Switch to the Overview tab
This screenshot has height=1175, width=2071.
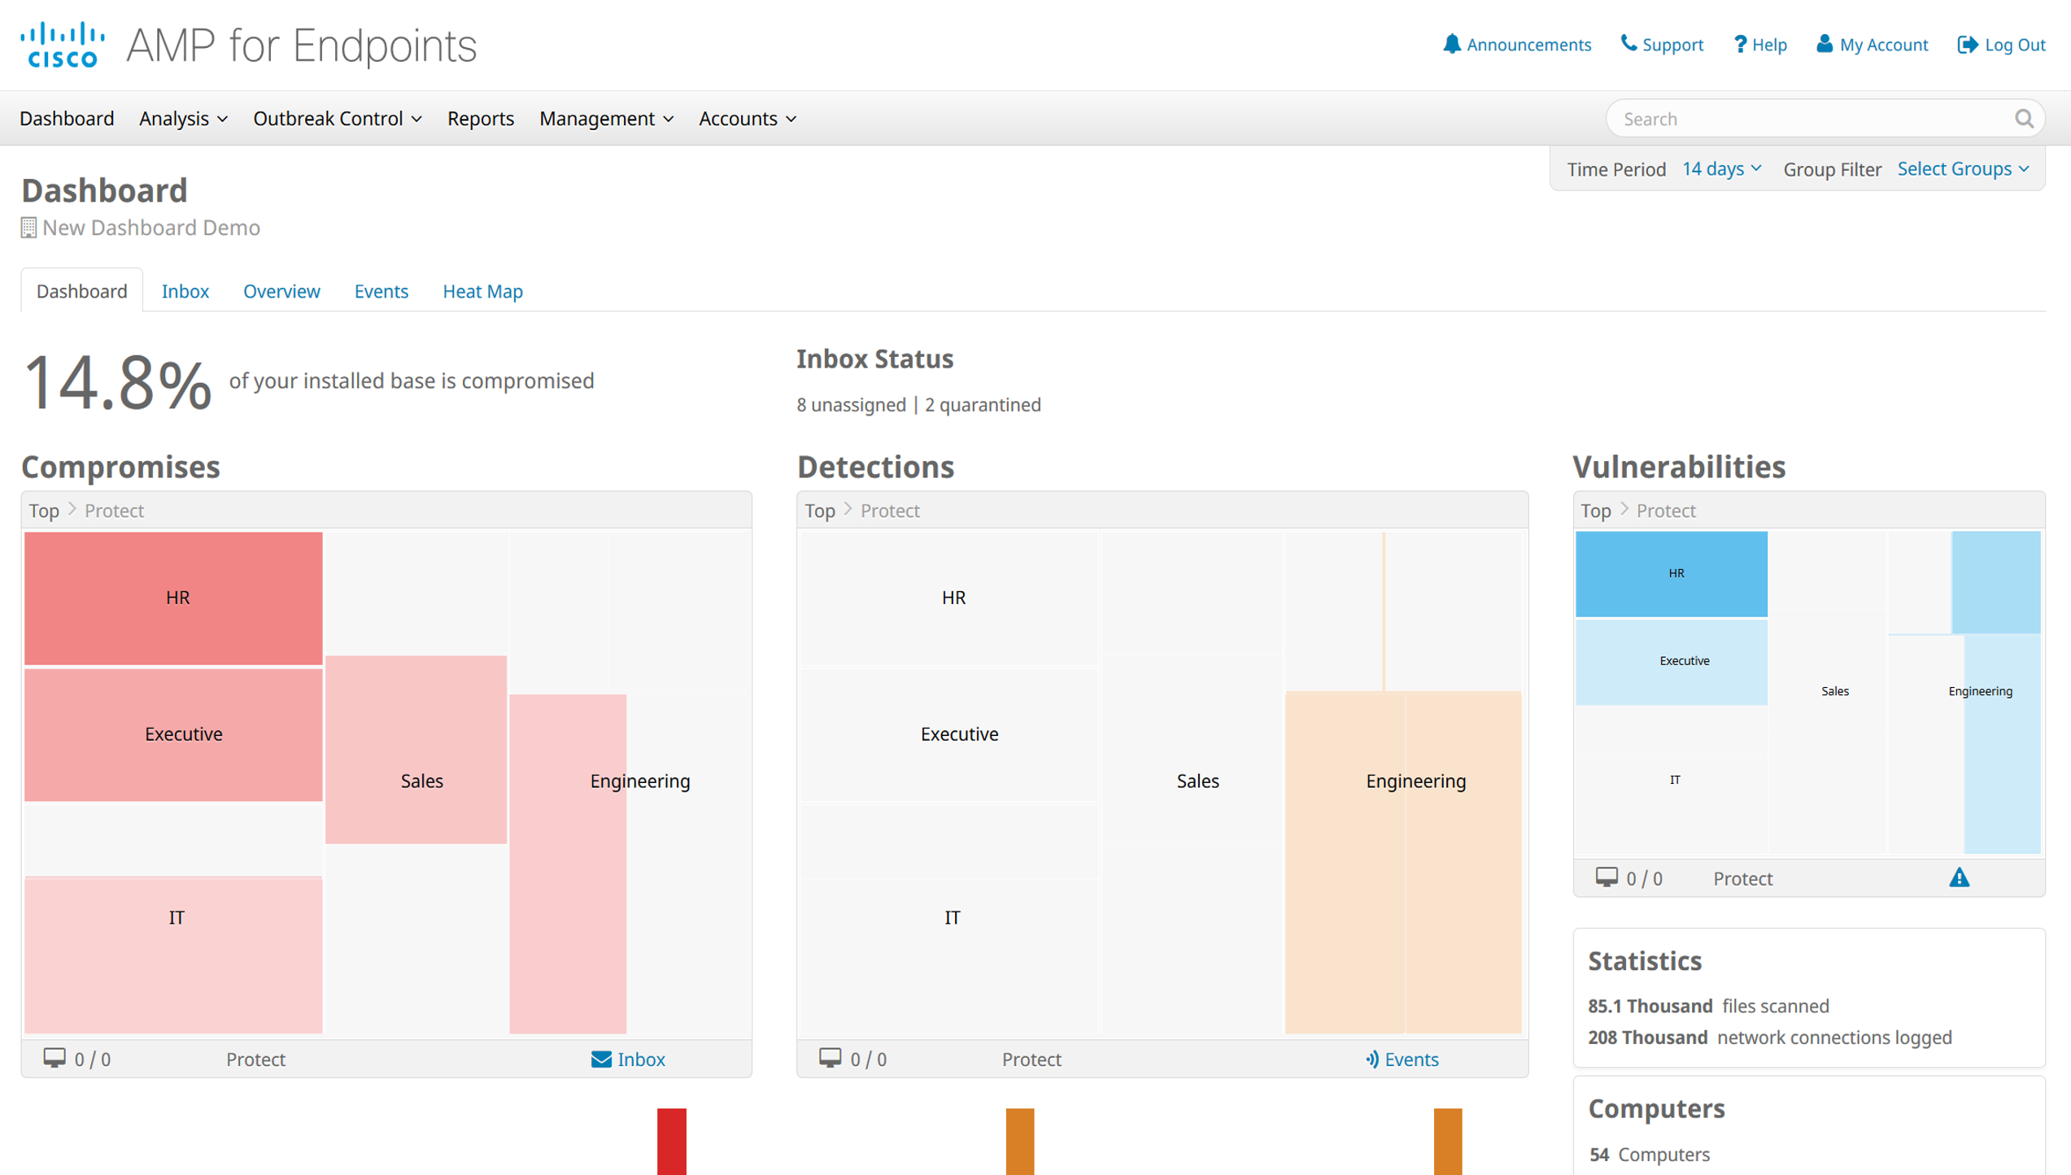coord(281,291)
